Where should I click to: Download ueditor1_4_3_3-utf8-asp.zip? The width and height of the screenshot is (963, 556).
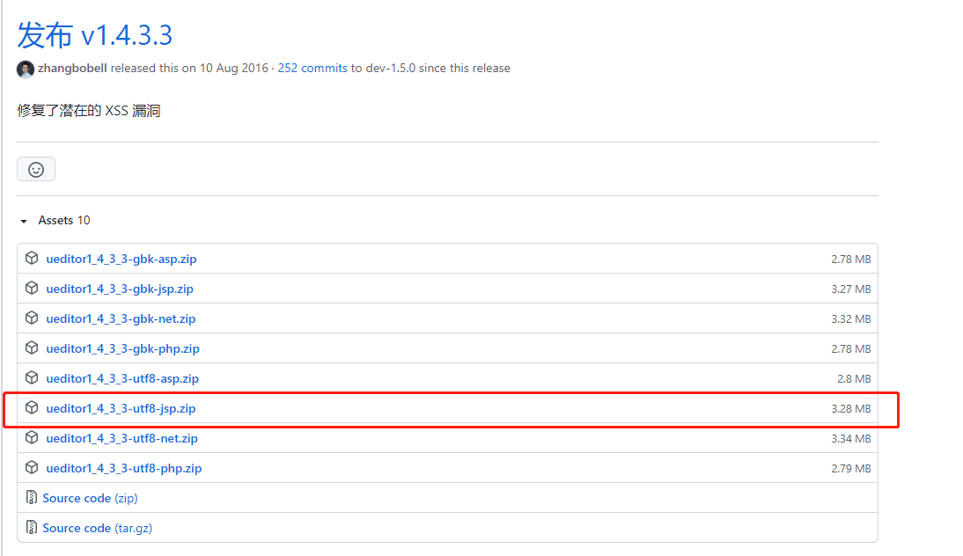coord(122,378)
